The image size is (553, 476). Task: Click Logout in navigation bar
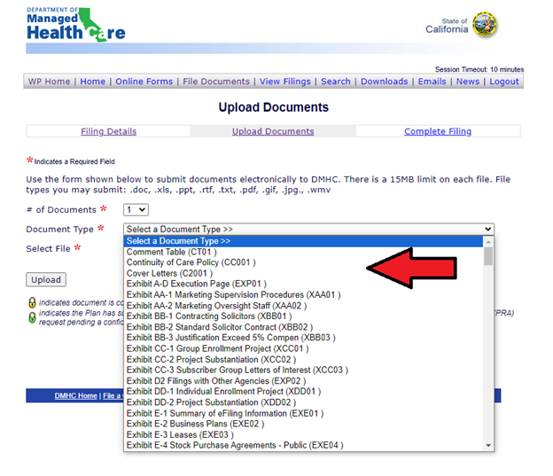pyautogui.click(x=503, y=82)
